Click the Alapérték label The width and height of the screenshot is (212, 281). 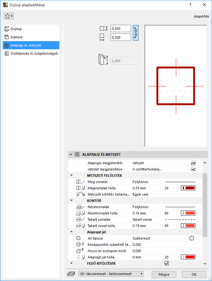pyautogui.click(x=201, y=16)
